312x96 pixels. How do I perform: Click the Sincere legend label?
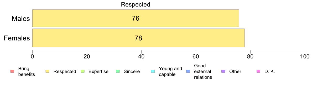pyautogui.click(x=132, y=71)
